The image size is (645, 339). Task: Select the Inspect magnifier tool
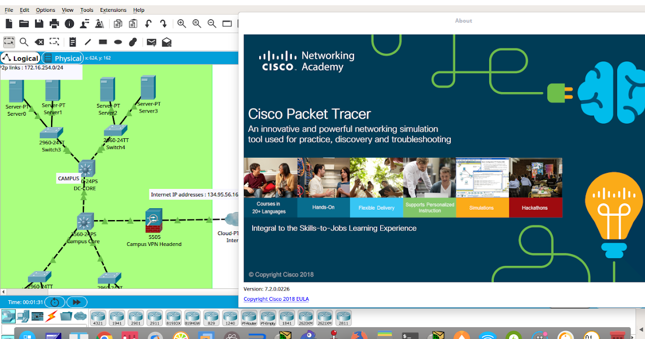[24, 41]
